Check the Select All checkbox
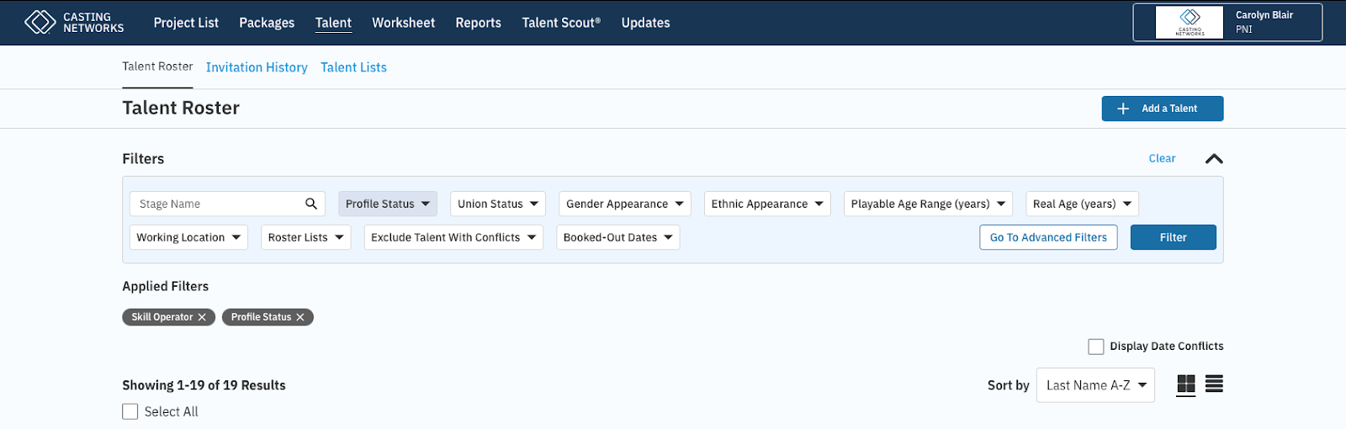Screen dimensions: 1346x429 (130, 411)
